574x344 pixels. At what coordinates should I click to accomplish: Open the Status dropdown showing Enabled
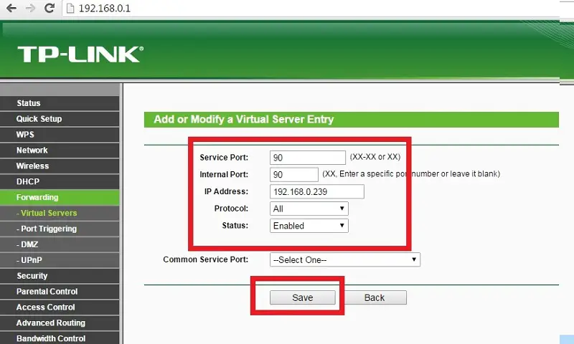309,226
